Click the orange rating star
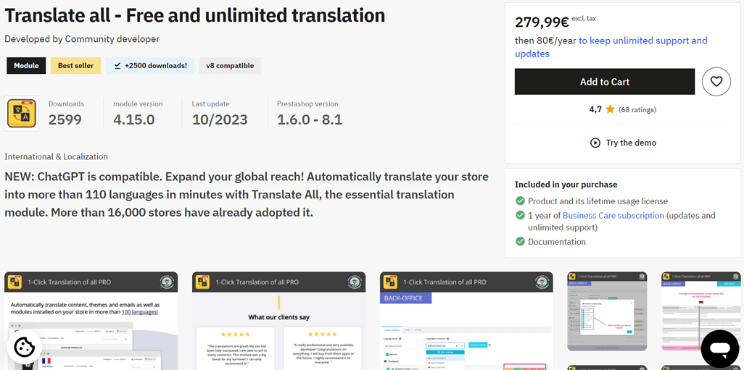The width and height of the screenshot is (744, 370). (610, 109)
